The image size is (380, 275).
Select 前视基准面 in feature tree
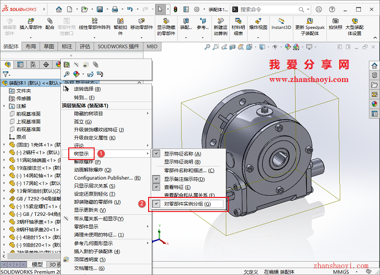28,114
